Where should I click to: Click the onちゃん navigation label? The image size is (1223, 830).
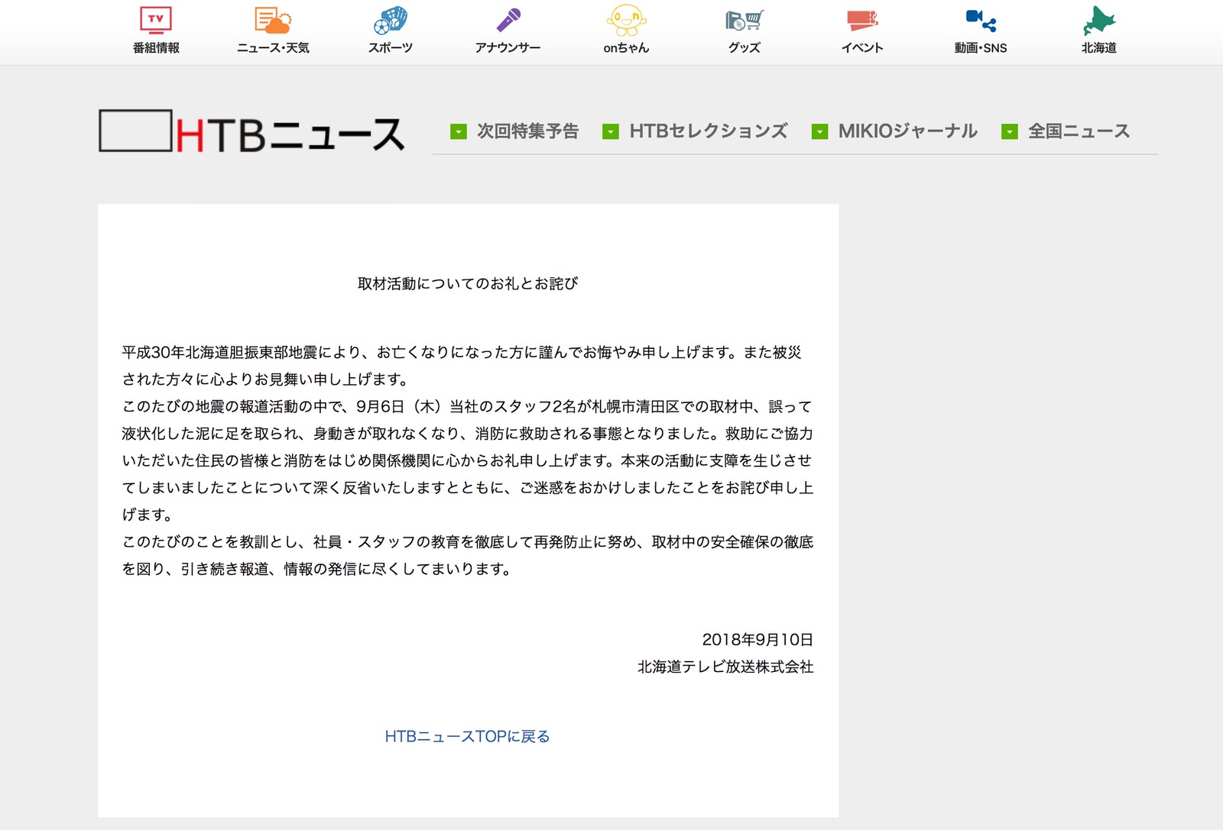[626, 47]
